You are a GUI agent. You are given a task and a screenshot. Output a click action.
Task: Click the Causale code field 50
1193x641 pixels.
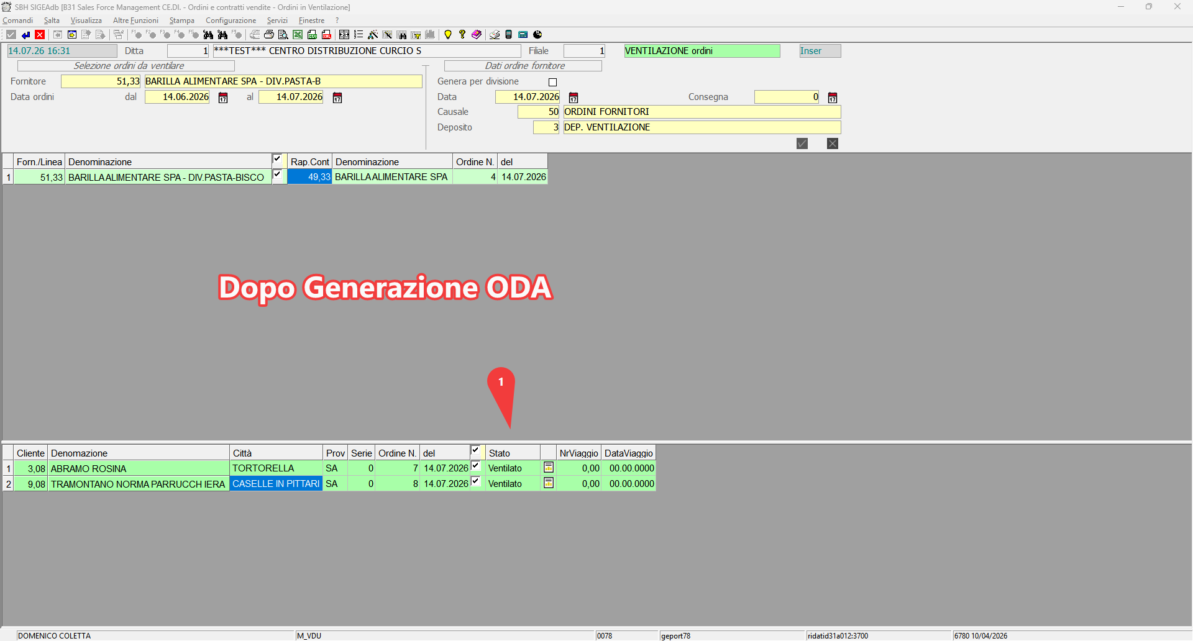(x=539, y=112)
